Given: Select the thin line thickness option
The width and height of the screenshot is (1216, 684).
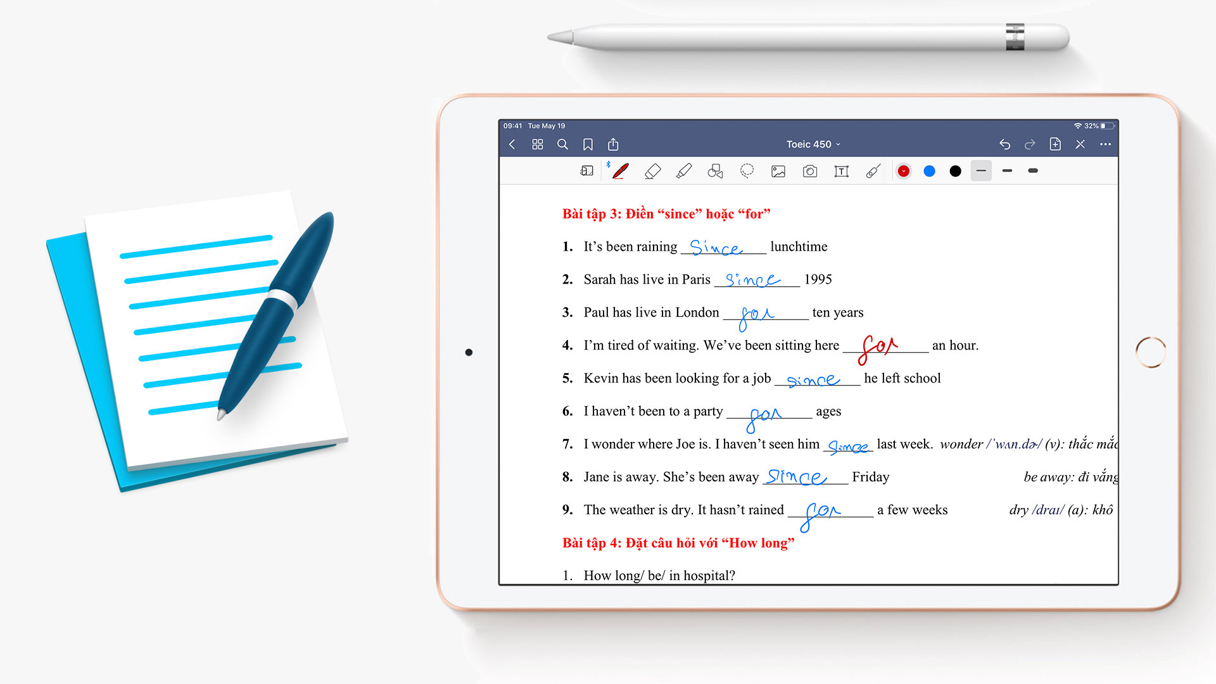Looking at the screenshot, I should point(981,173).
